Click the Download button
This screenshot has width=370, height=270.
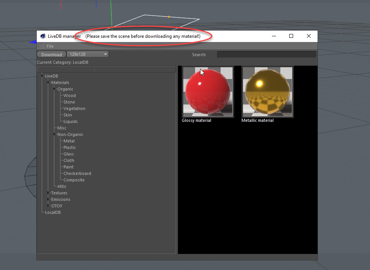coord(51,55)
